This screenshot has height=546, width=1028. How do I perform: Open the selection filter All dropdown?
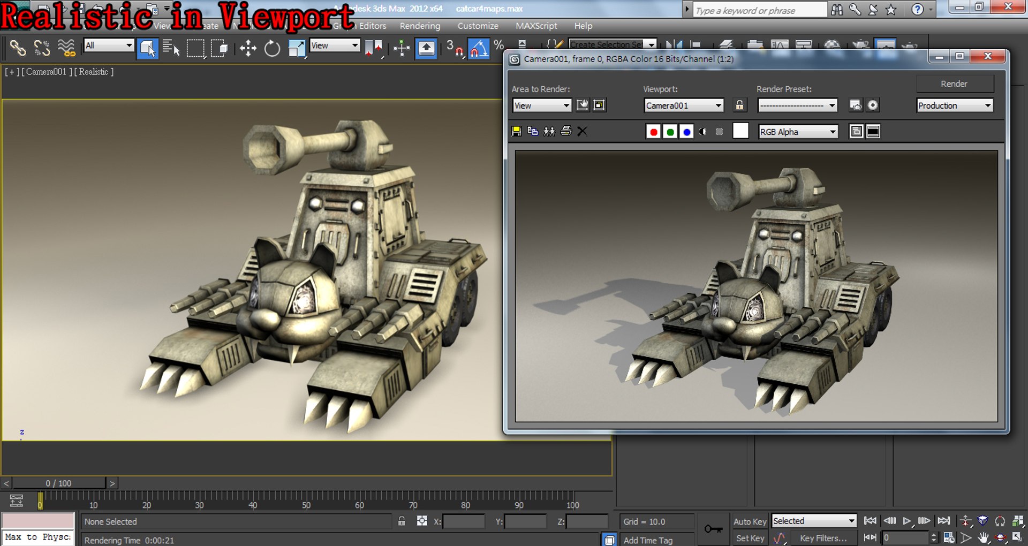point(109,45)
